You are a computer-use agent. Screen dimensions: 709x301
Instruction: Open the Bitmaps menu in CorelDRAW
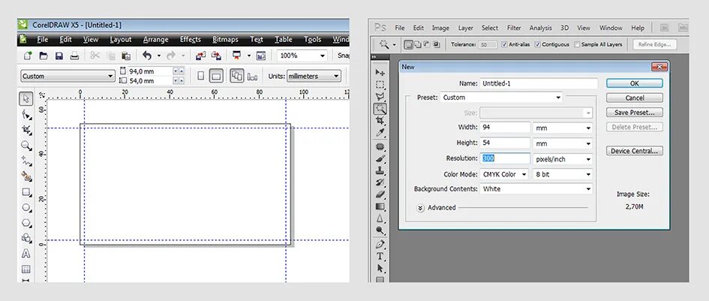tap(225, 39)
